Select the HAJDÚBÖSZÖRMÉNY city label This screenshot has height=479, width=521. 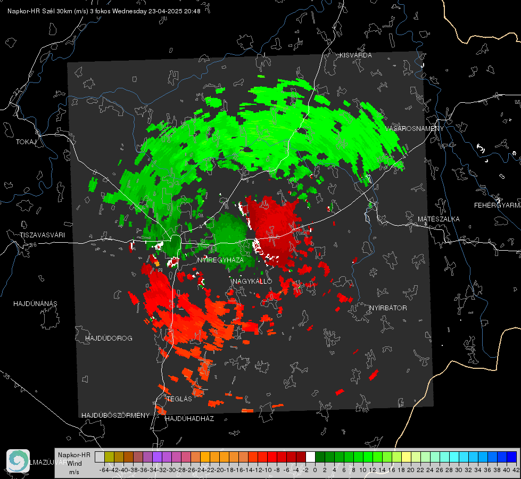click(x=115, y=415)
